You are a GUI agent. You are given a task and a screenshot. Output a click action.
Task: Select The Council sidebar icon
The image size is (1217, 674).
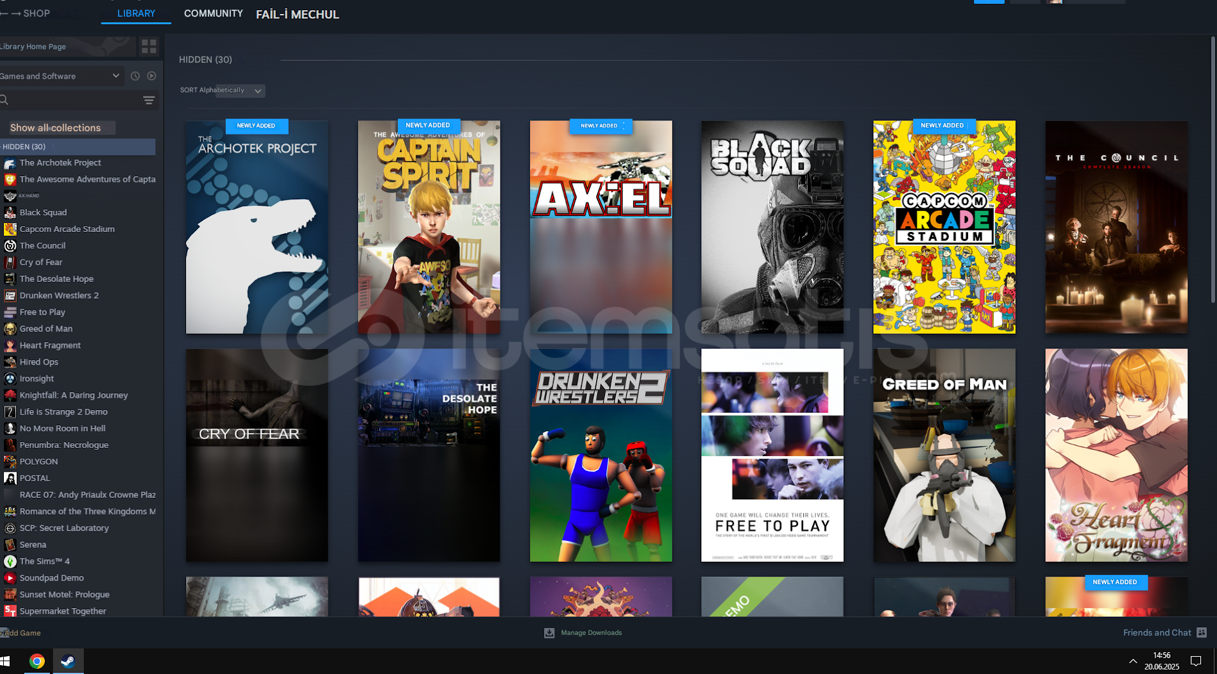pos(10,245)
